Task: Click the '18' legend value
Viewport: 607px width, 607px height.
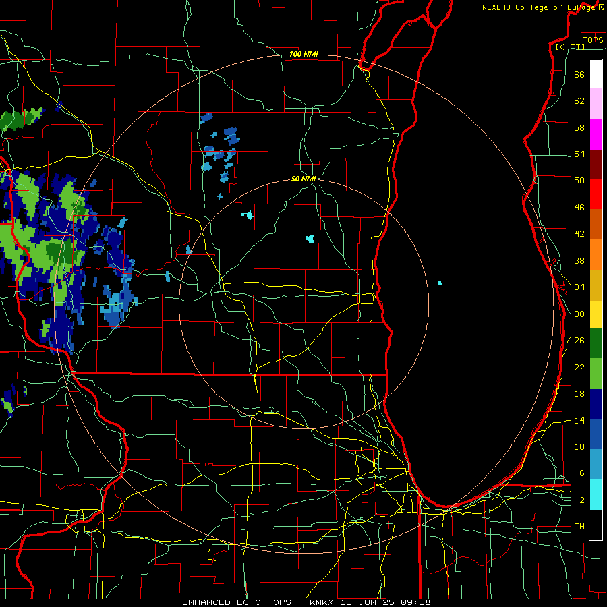Action: [579, 394]
